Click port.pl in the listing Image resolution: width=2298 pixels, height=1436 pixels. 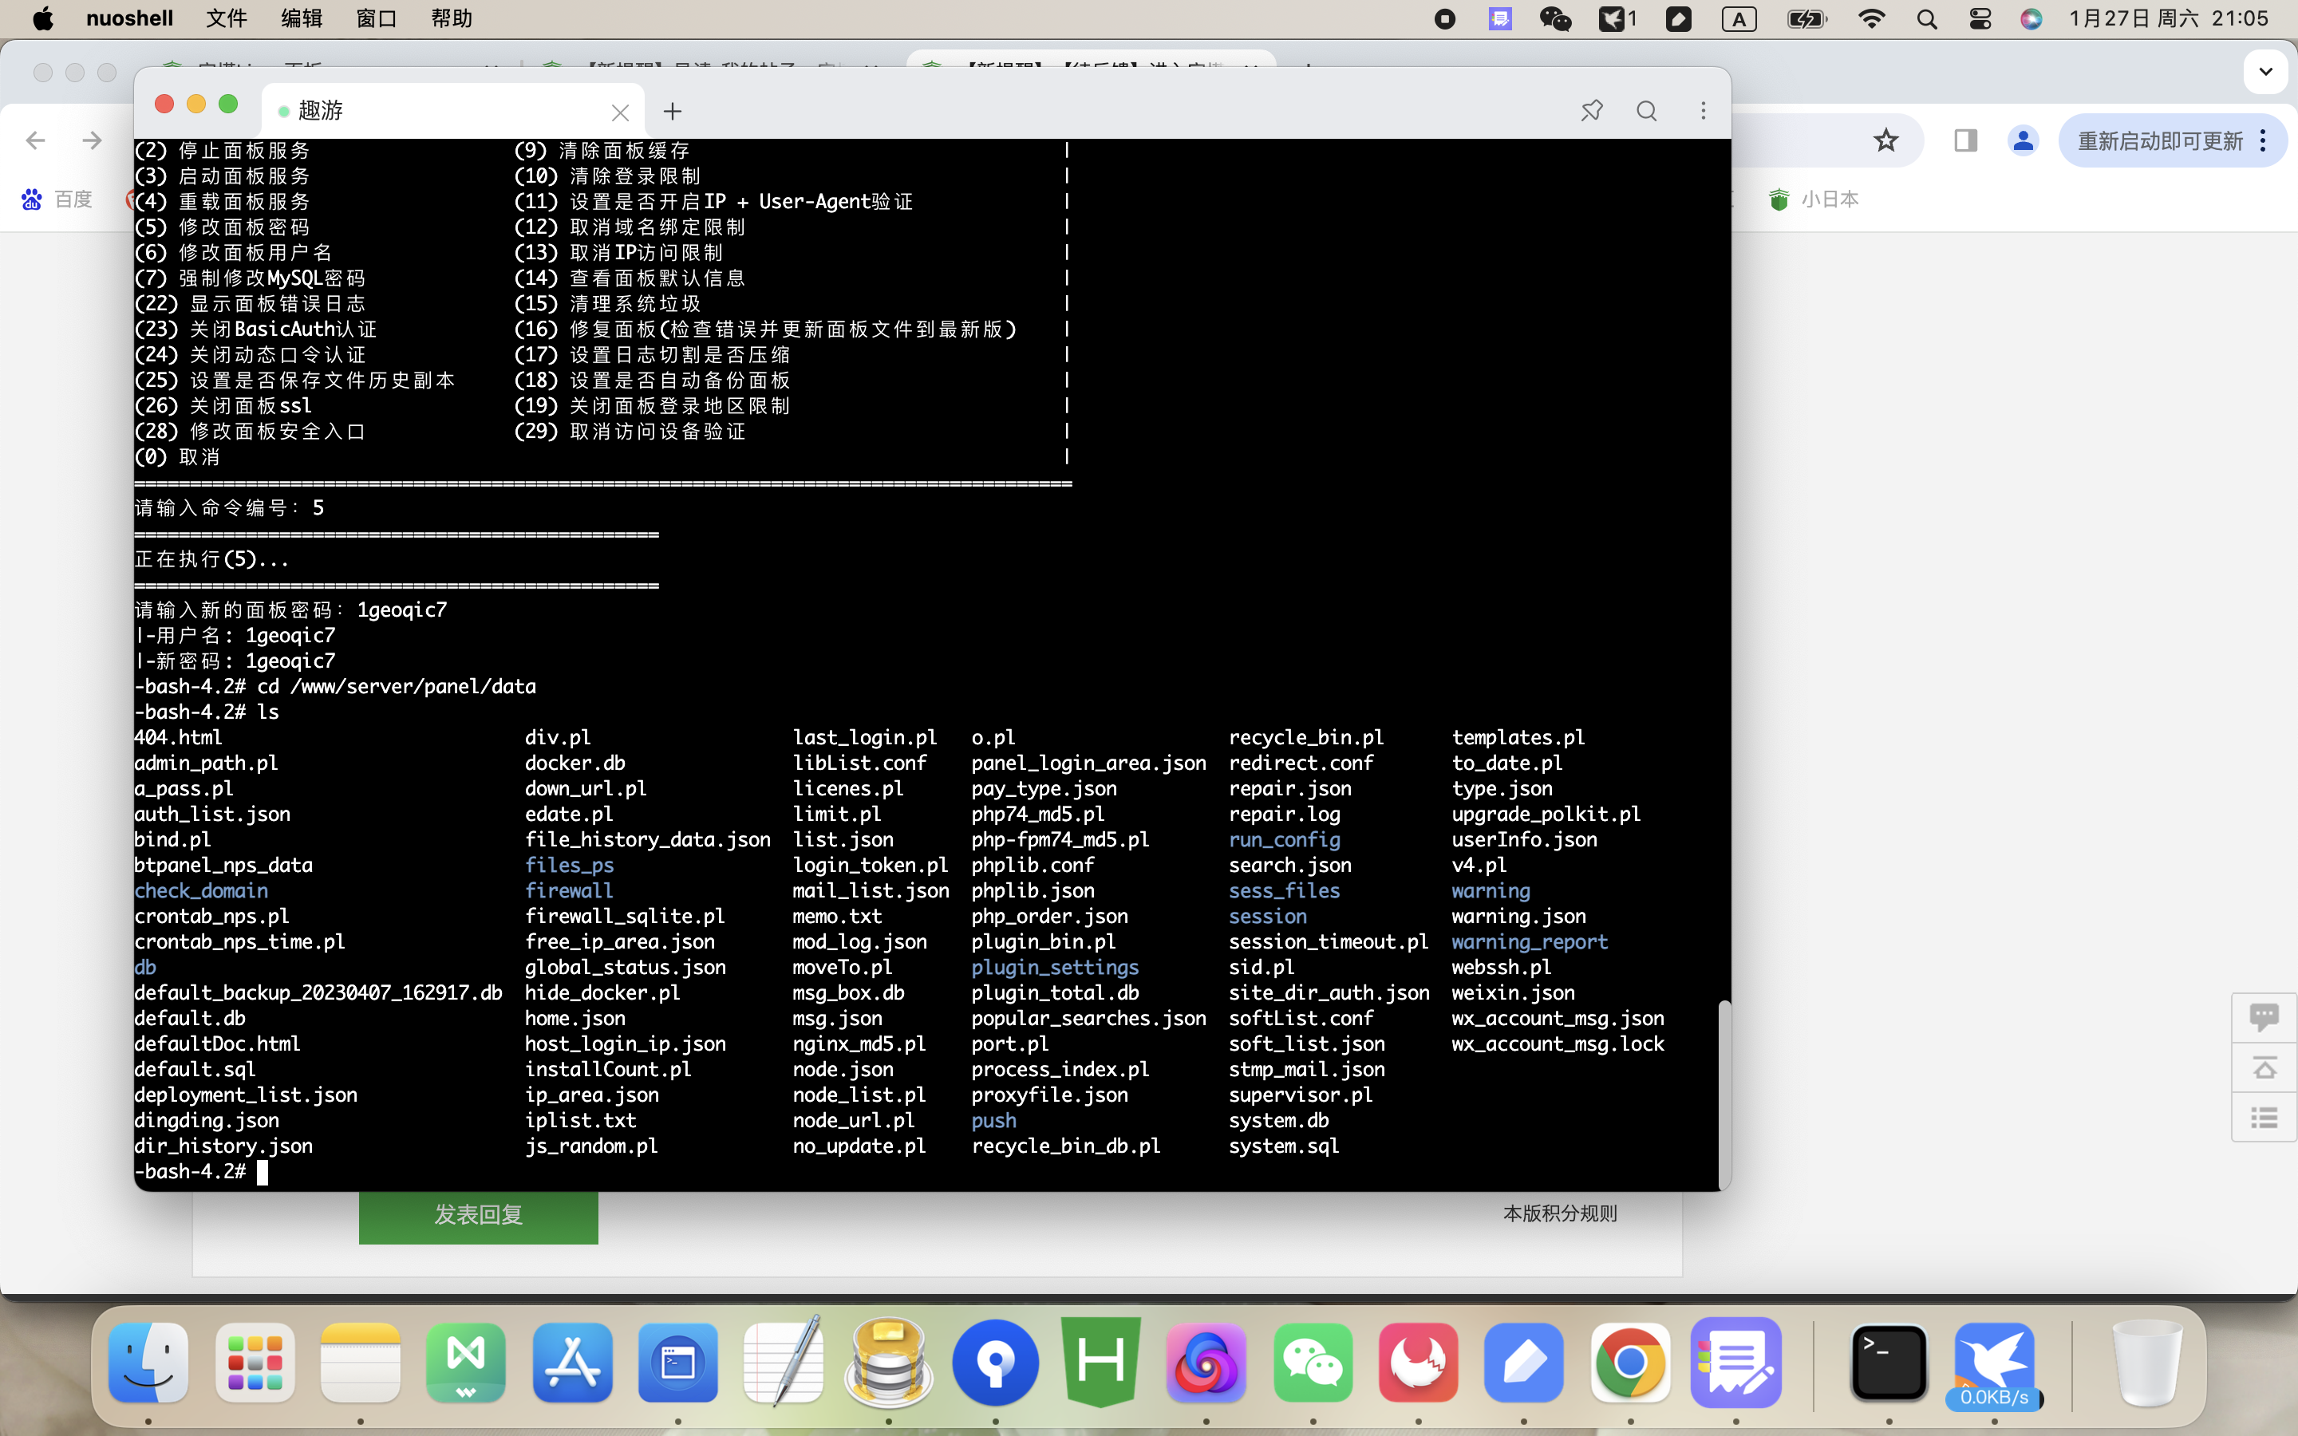[x=1009, y=1043]
